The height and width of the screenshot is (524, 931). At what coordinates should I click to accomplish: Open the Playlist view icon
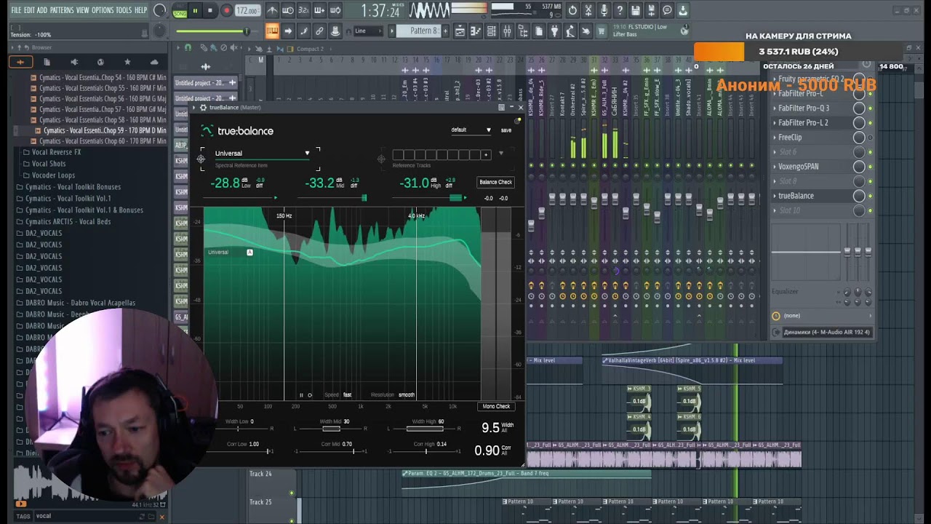click(x=460, y=31)
